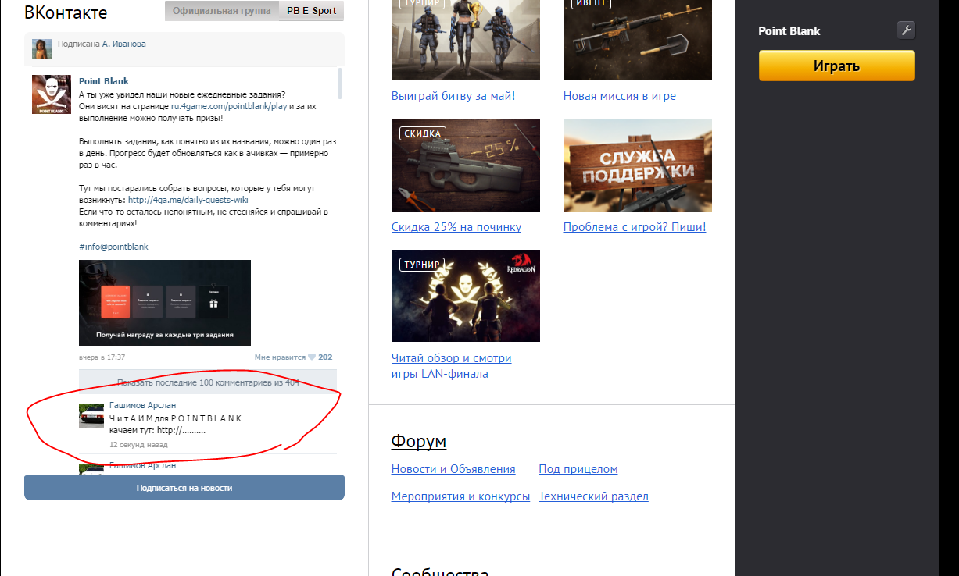This screenshot has width=959, height=576.
Task: Click the Мне нравится like label
Action: pos(280,357)
